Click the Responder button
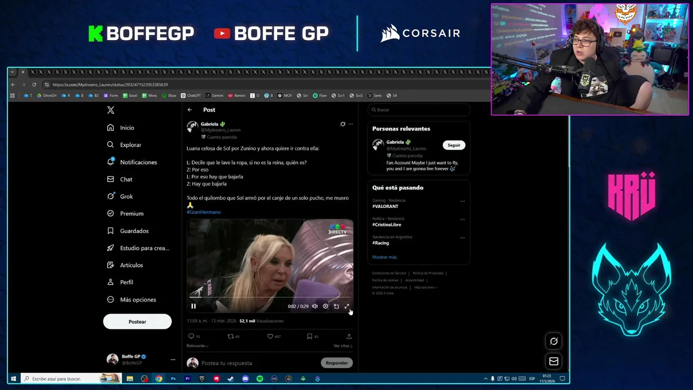The image size is (693, 390). point(337,363)
